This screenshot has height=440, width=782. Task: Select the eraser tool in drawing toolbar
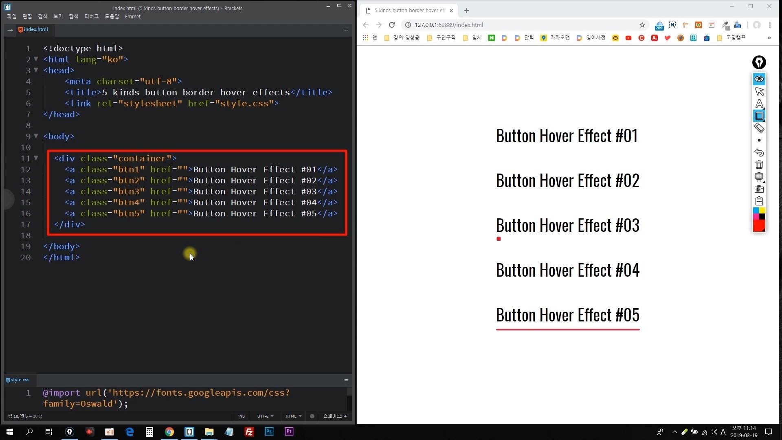[759, 128]
